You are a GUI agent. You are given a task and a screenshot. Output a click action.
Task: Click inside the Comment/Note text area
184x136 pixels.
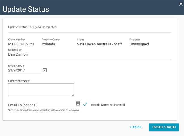(x=41, y=90)
